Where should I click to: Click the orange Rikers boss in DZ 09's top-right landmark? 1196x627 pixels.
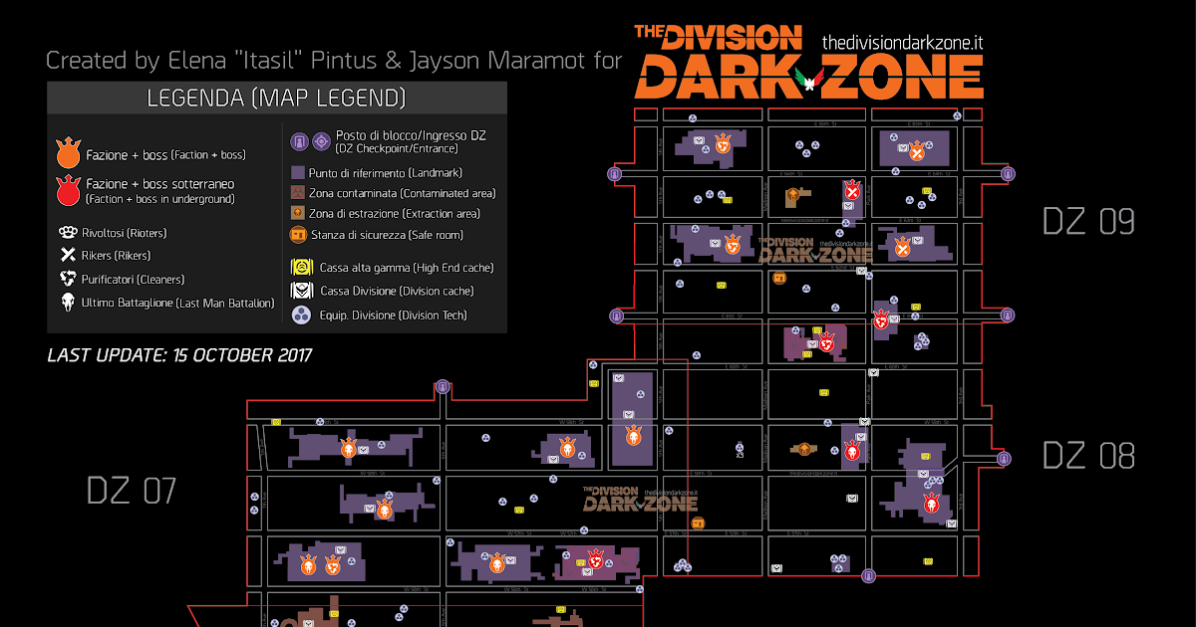917,152
